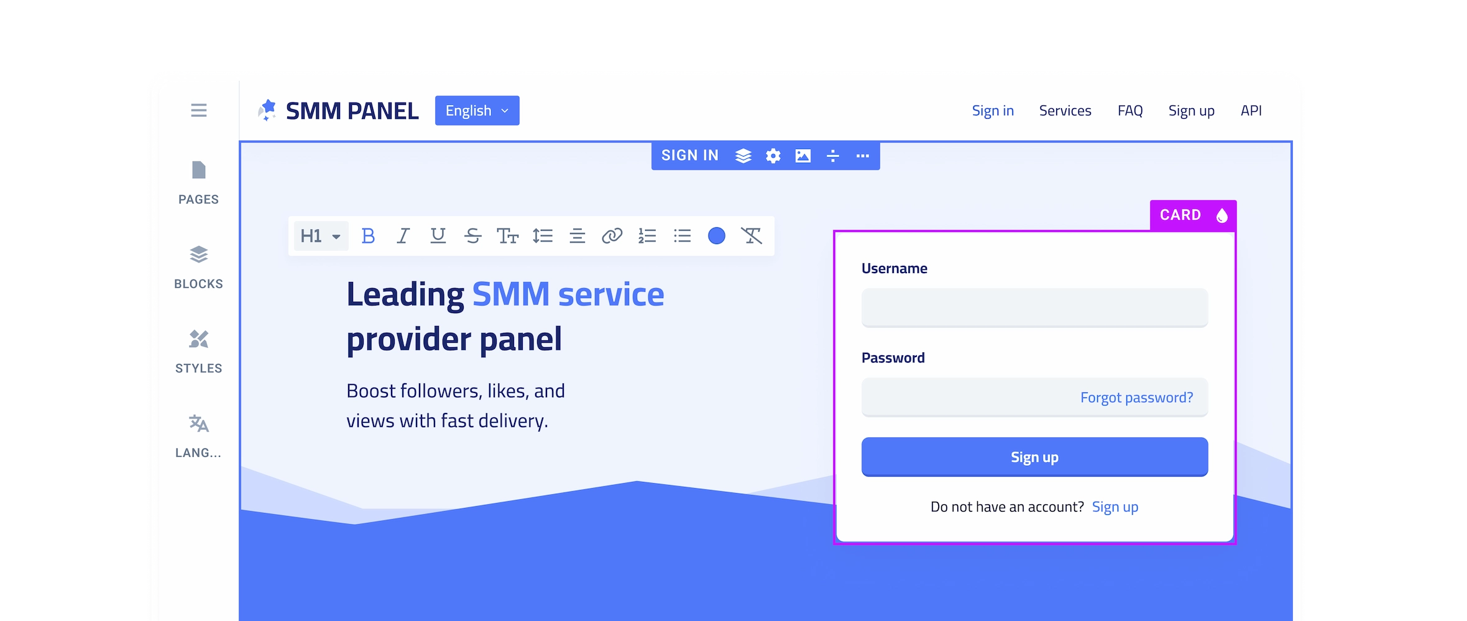Click the Sign up link below the button
1467x621 pixels.
tap(1115, 507)
